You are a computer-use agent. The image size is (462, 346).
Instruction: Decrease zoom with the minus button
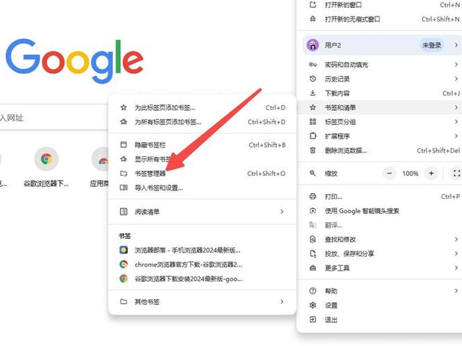coord(389,174)
